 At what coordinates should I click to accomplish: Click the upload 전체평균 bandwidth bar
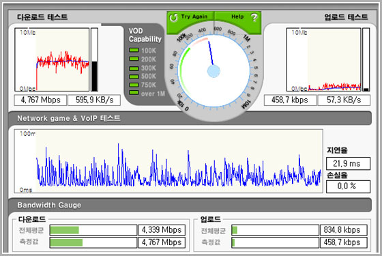[276, 230]
